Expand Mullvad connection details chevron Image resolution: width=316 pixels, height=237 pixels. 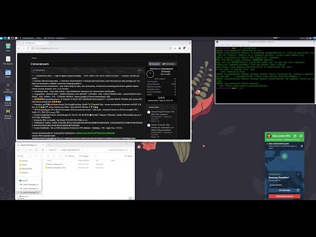coord(298,174)
